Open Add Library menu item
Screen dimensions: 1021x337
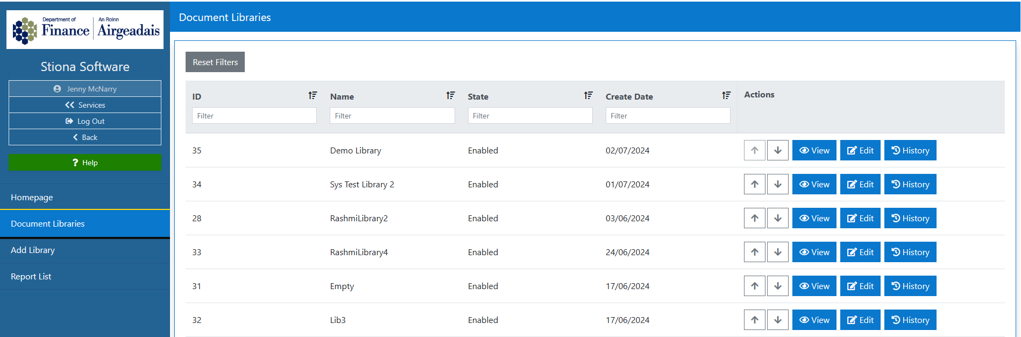tap(85, 250)
